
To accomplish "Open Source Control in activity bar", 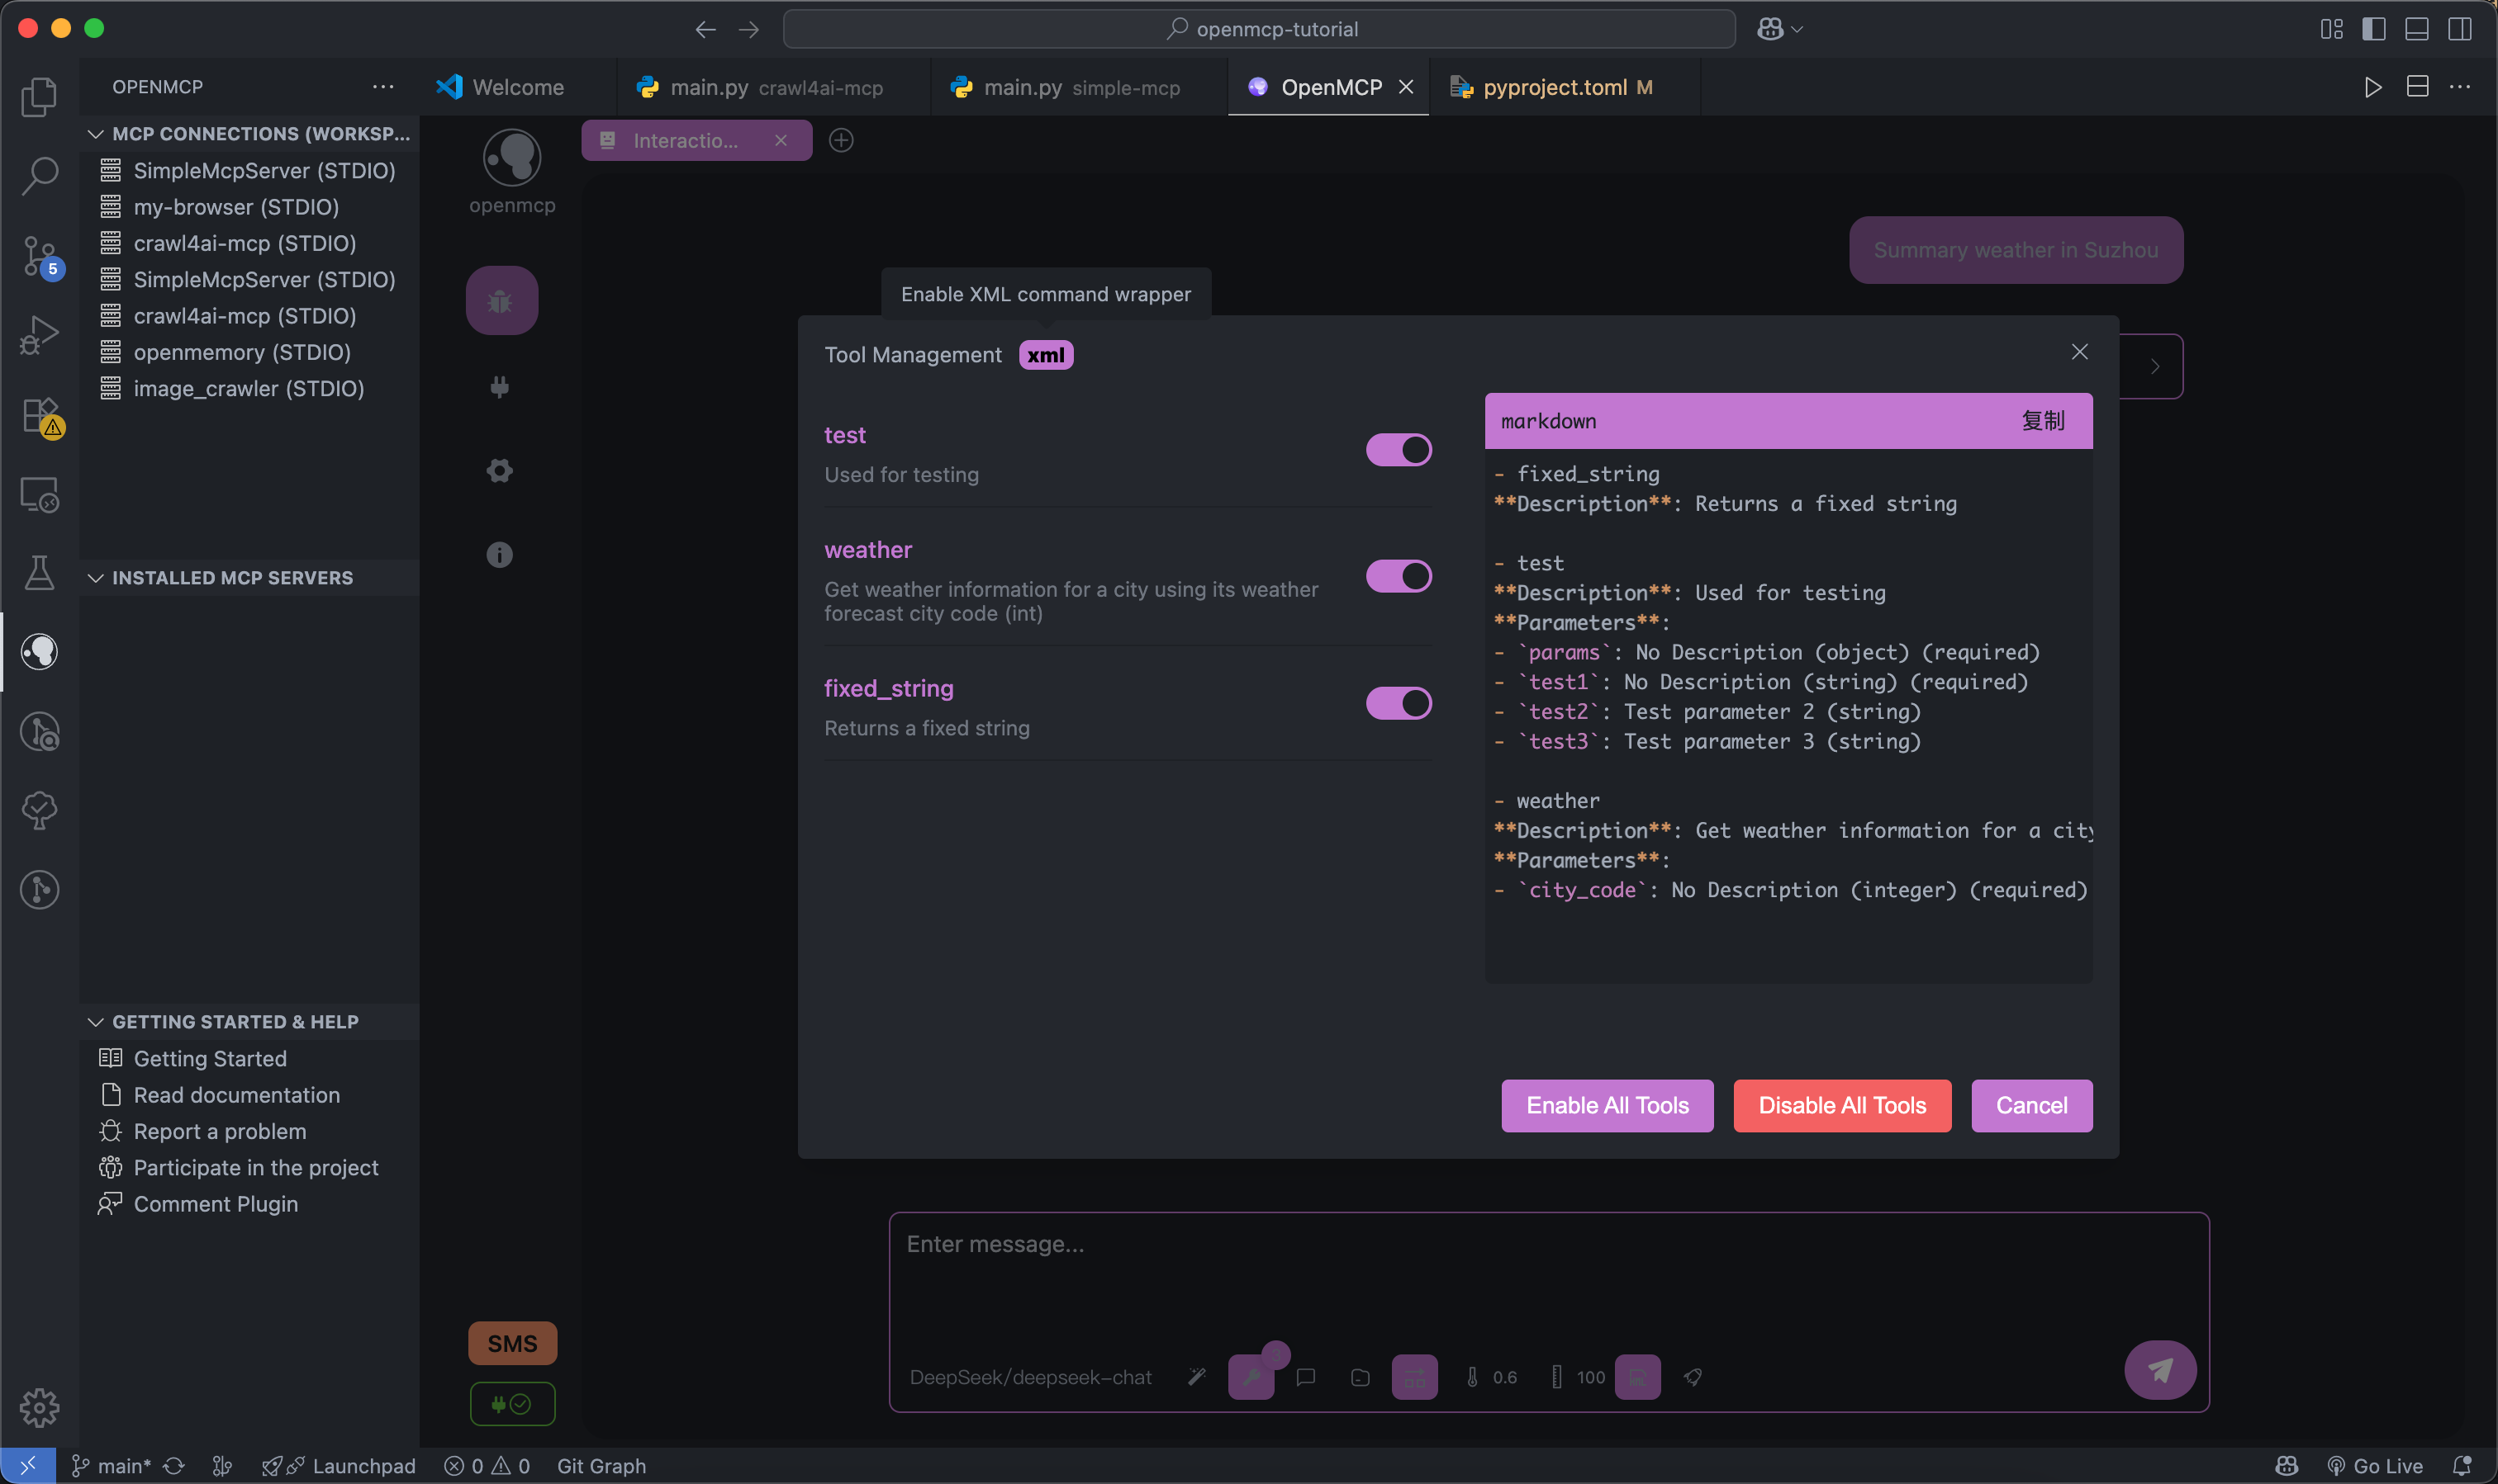I will (x=39, y=256).
